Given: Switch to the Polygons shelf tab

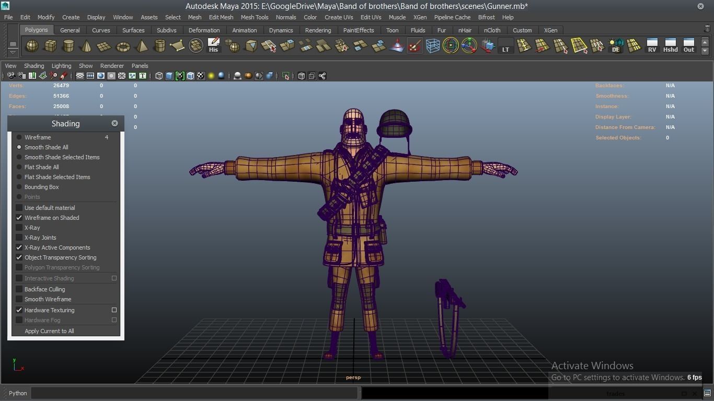Looking at the screenshot, I should 36,30.
